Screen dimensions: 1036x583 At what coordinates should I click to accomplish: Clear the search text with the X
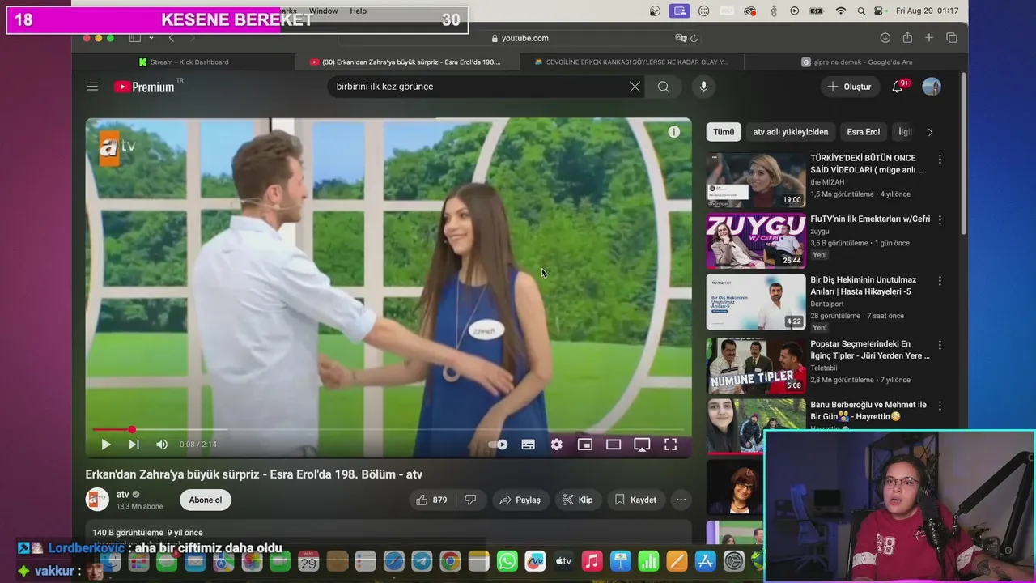click(x=635, y=87)
